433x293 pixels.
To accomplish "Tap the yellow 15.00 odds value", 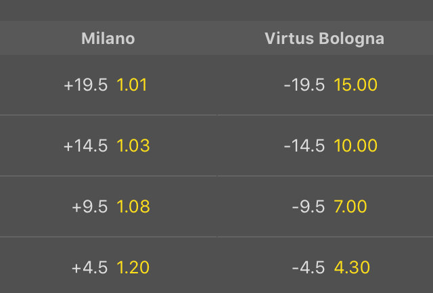I will click(355, 85).
